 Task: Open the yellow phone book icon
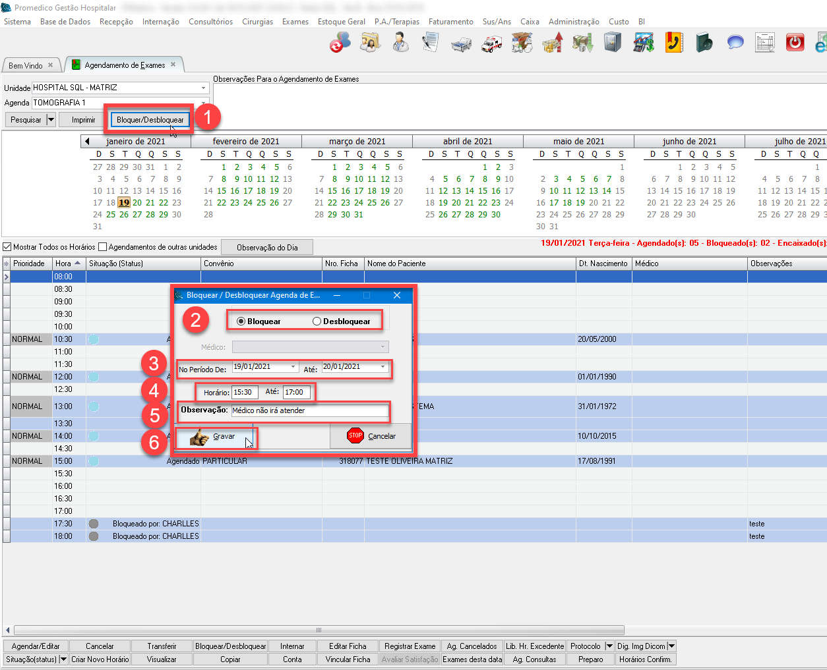click(673, 43)
